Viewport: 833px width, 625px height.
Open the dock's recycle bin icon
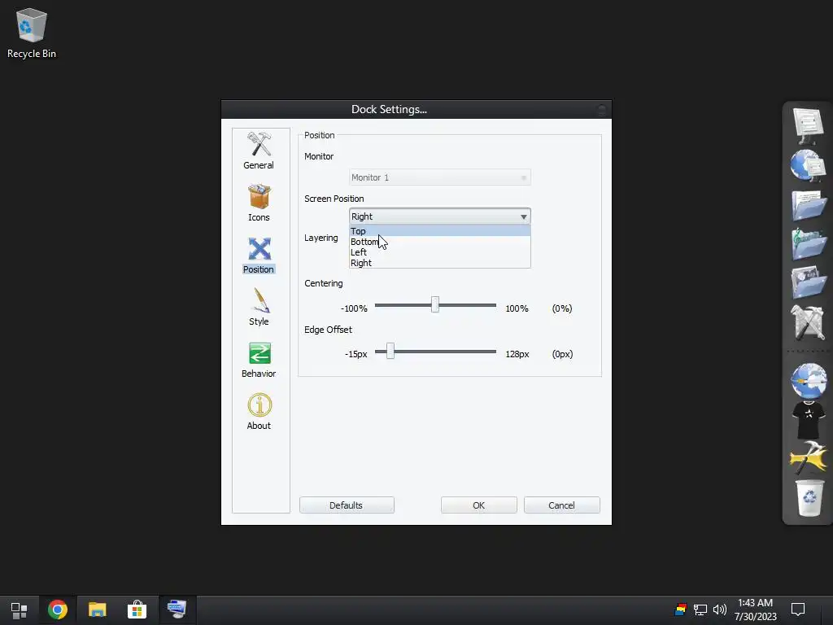tap(809, 498)
